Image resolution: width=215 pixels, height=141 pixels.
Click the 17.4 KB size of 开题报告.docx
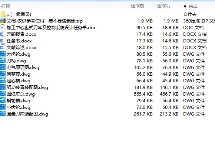[x=145, y=34]
